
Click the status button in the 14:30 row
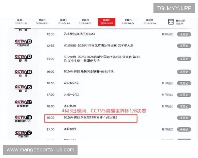(x=184, y=59)
